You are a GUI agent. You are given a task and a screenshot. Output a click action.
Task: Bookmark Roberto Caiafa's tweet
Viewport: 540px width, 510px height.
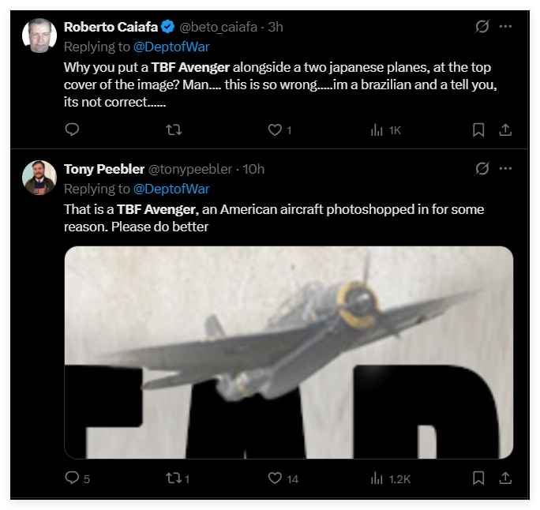pyautogui.click(x=478, y=129)
